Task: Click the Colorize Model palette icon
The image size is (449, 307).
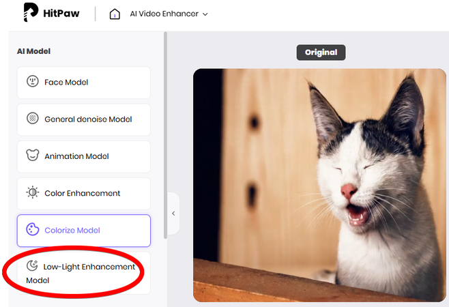Action: [33, 229]
